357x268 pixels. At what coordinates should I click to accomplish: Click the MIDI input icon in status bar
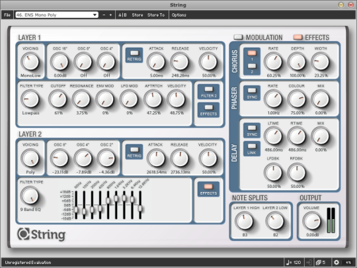(309, 262)
